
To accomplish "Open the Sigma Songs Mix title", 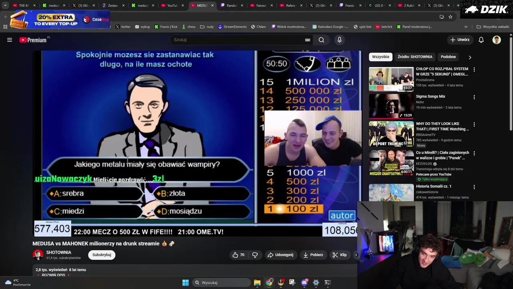I will click(x=430, y=96).
